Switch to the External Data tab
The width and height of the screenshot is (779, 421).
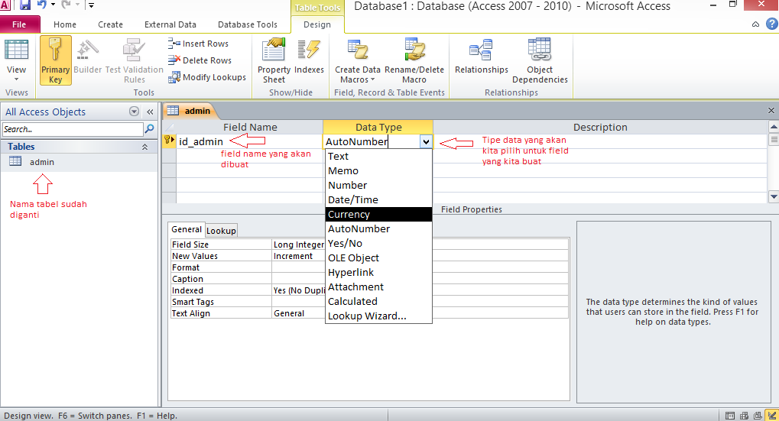pyautogui.click(x=170, y=24)
